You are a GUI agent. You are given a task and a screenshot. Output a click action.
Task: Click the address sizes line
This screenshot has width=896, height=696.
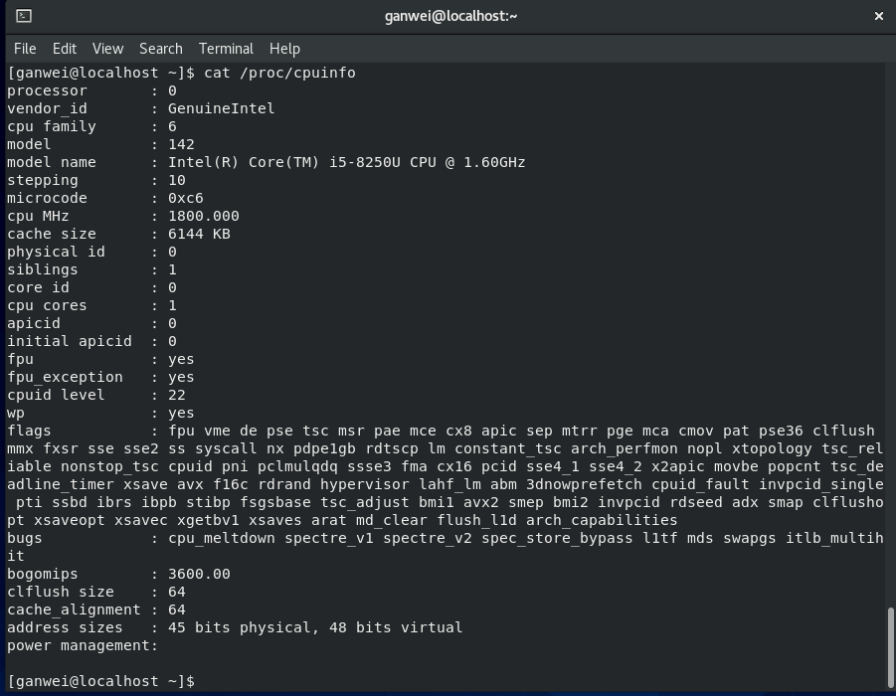[x=229, y=626]
